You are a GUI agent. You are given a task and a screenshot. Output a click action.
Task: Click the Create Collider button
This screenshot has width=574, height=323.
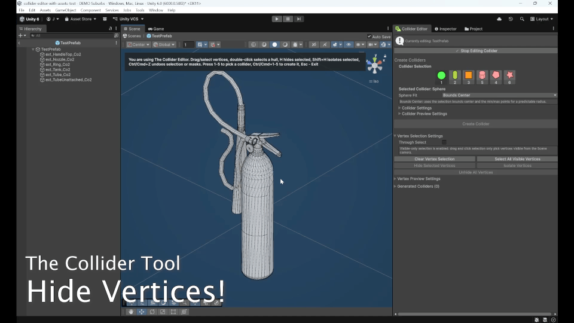click(x=475, y=124)
